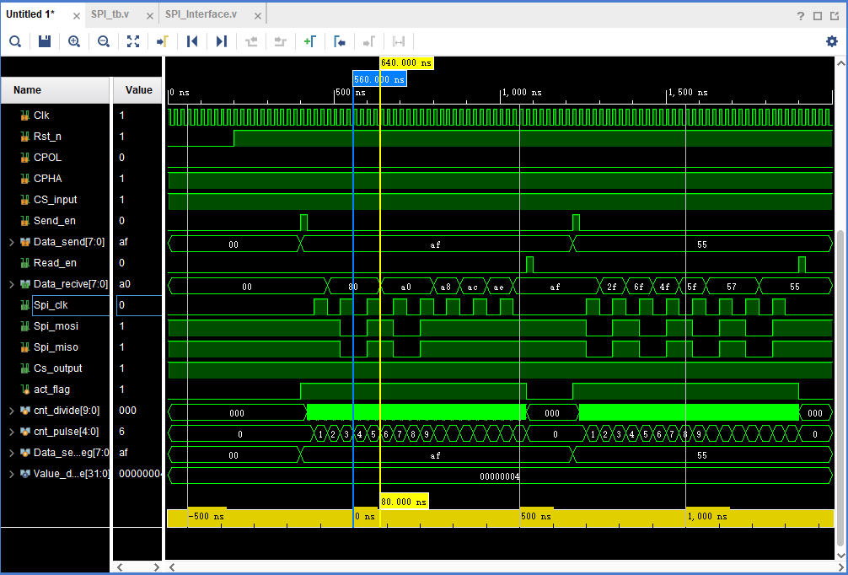Zoom out of the waveform
Viewport: 848px width, 575px height.
point(104,41)
